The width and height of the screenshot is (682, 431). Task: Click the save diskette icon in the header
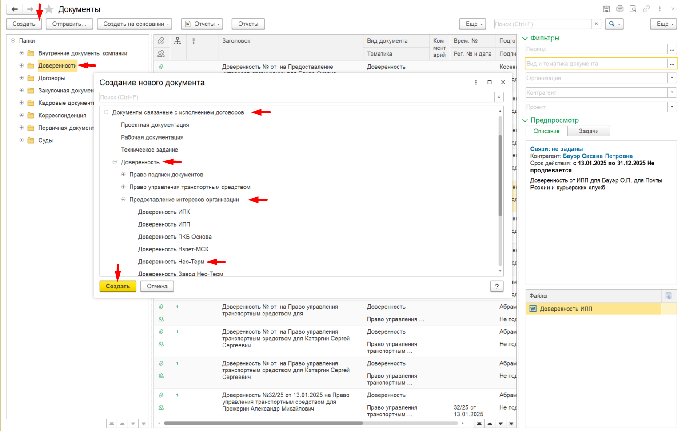pyautogui.click(x=606, y=9)
